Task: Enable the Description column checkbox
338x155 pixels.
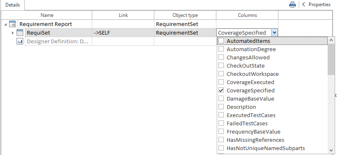Action: click(x=221, y=107)
